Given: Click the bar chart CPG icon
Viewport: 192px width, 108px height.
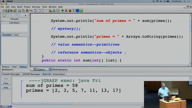Looking at the screenshot, I should click(50, 11).
